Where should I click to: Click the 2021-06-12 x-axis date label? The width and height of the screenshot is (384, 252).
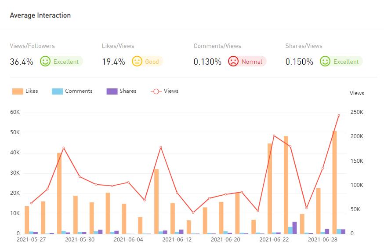[x=177, y=240]
